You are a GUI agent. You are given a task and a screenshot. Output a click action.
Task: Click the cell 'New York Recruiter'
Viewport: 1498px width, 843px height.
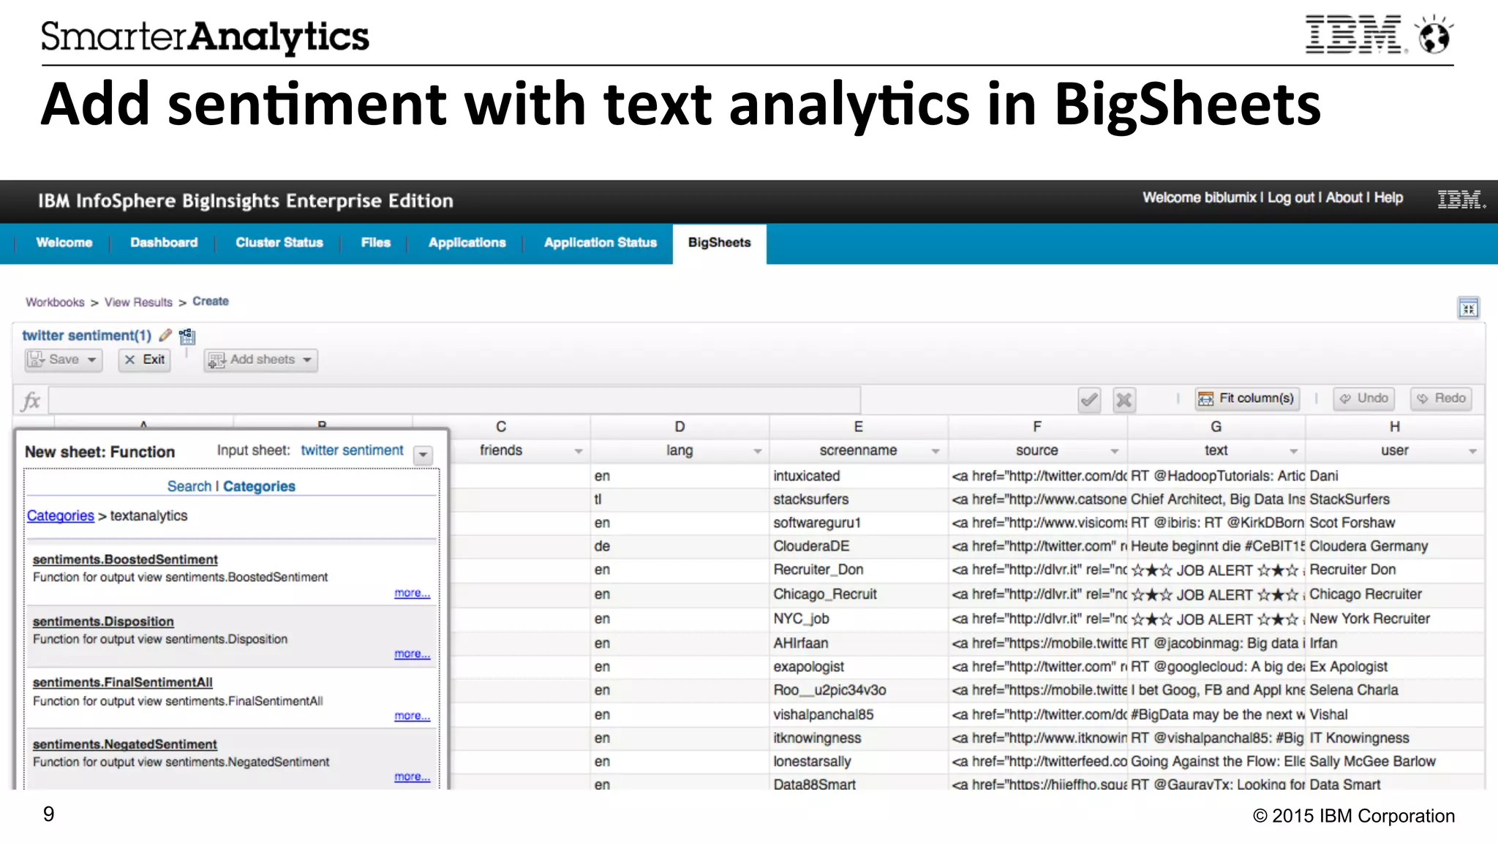[x=1394, y=619]
